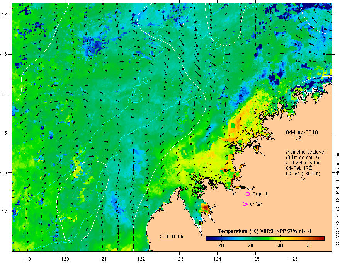Click the 30 colorbar tick label

pyautogui.click(x=280, y=246)
